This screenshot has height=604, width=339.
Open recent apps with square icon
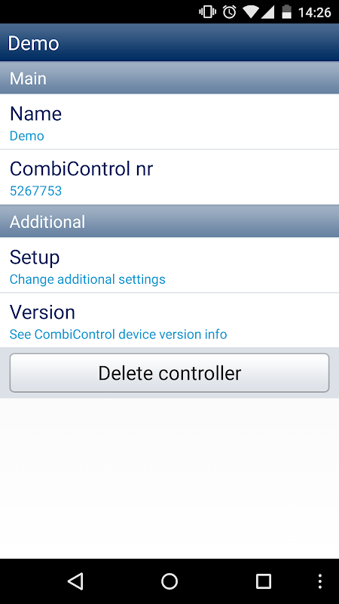pos(264,581)
